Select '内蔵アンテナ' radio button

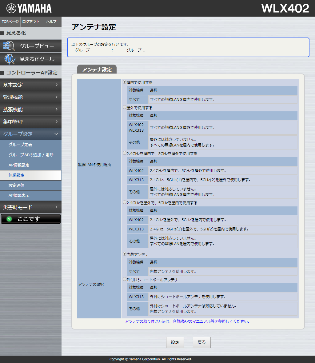coord(125,254)
